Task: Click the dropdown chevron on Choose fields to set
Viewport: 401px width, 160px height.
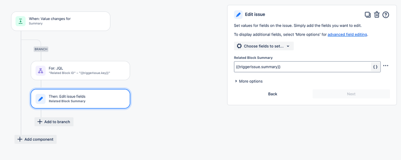Action: (288, 46)
